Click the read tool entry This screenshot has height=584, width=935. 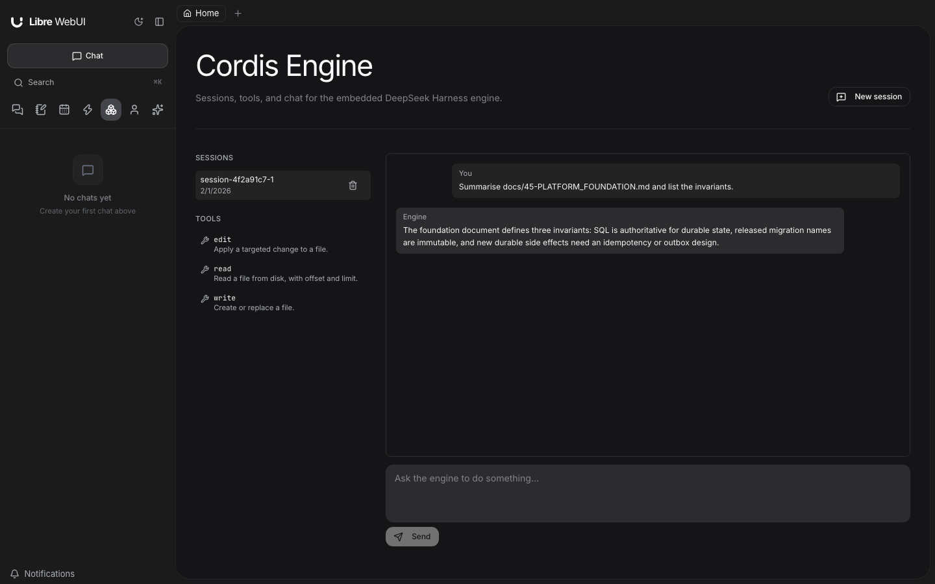pos(283,273)
